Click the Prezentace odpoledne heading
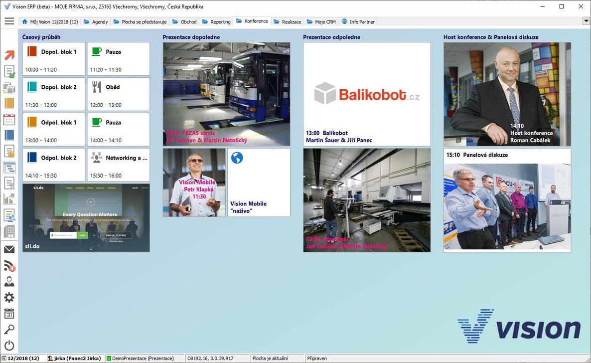 [x=332, y=37]
